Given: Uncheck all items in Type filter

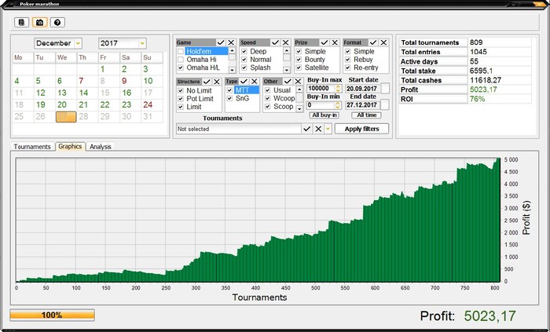Looking at the screenshot, I should click(x=255, y=82).
